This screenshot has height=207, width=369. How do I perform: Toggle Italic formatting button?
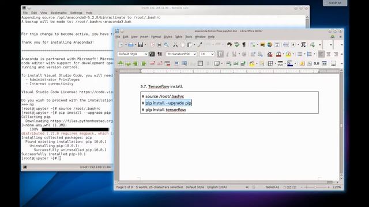click(227, 54)
